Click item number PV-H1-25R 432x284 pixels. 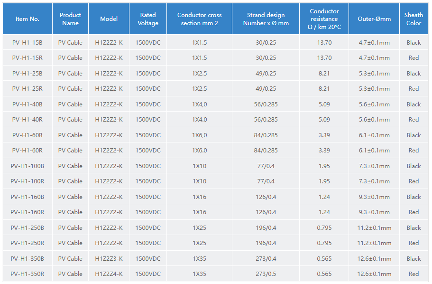coord(28,89)
